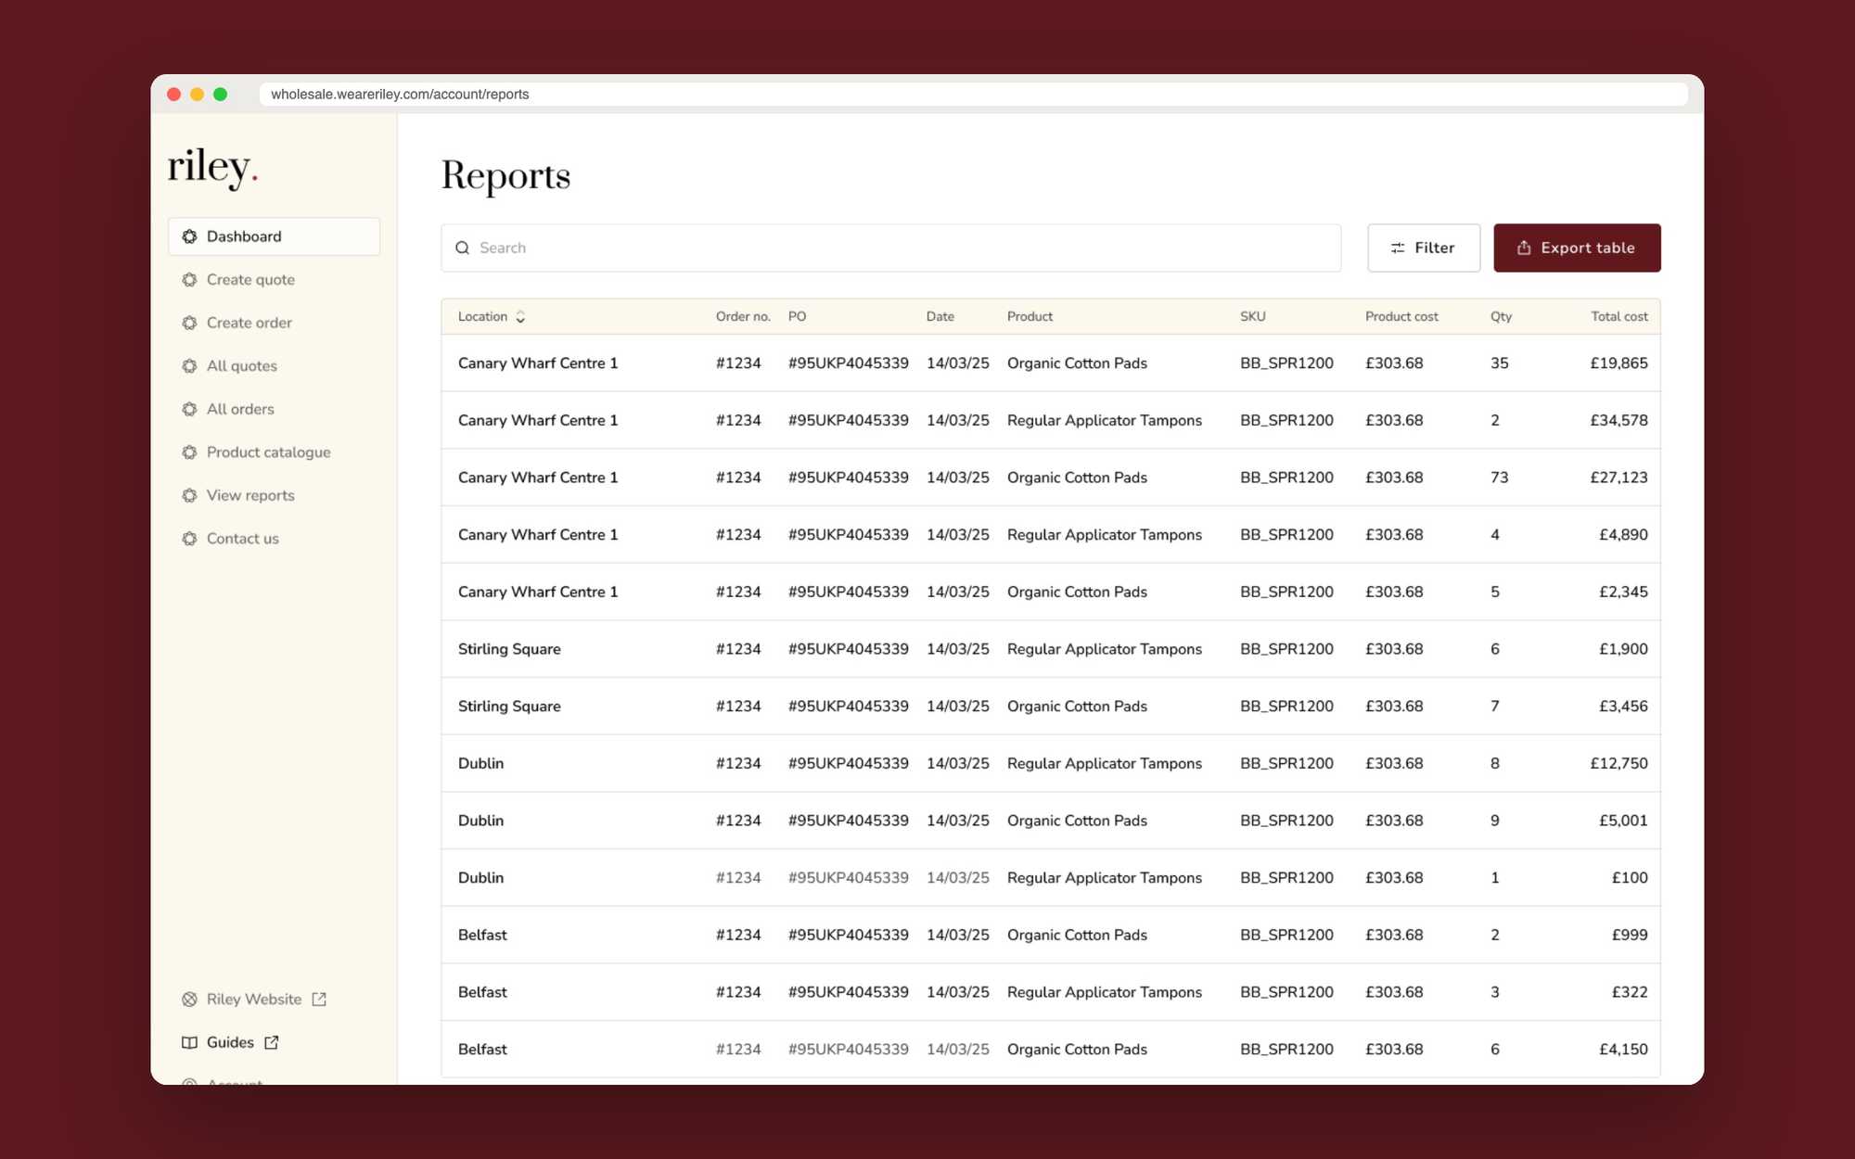Focus the Search input field
1855x1159 pixels.
point(891,248)
